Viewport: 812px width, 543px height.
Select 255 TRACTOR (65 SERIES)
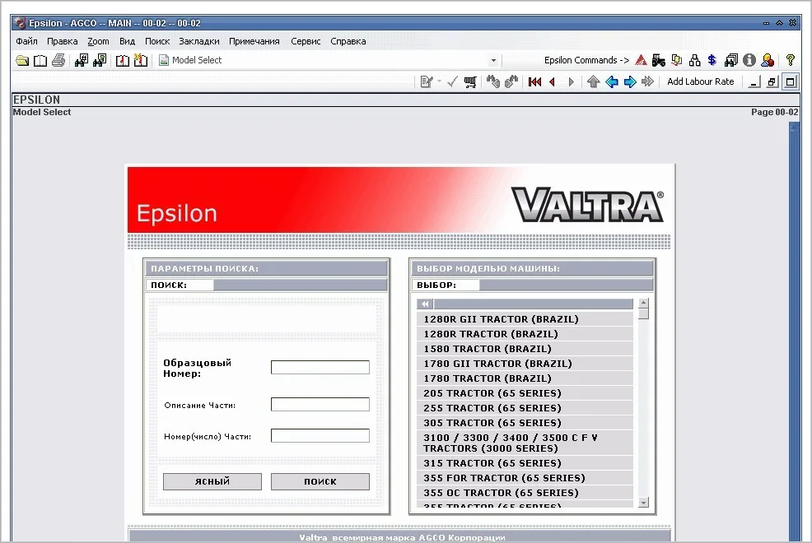525,408
